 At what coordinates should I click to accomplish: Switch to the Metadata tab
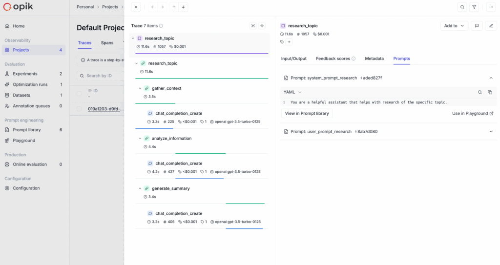[x=374, y=59]
